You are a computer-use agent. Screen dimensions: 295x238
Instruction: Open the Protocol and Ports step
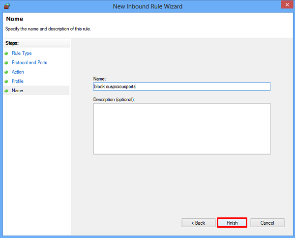tap(29, 62)
